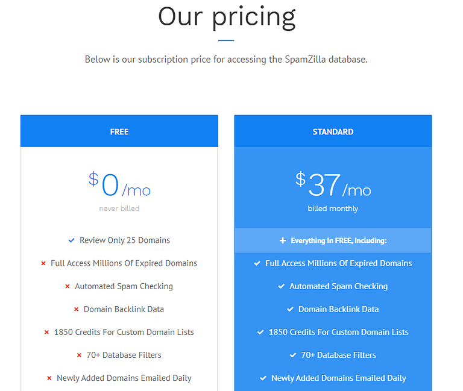Image resolution: width=463 pixels, height=391 pixels.
Task: Click red X beside 1850 Credits in FREE plan
Action: 46,333
